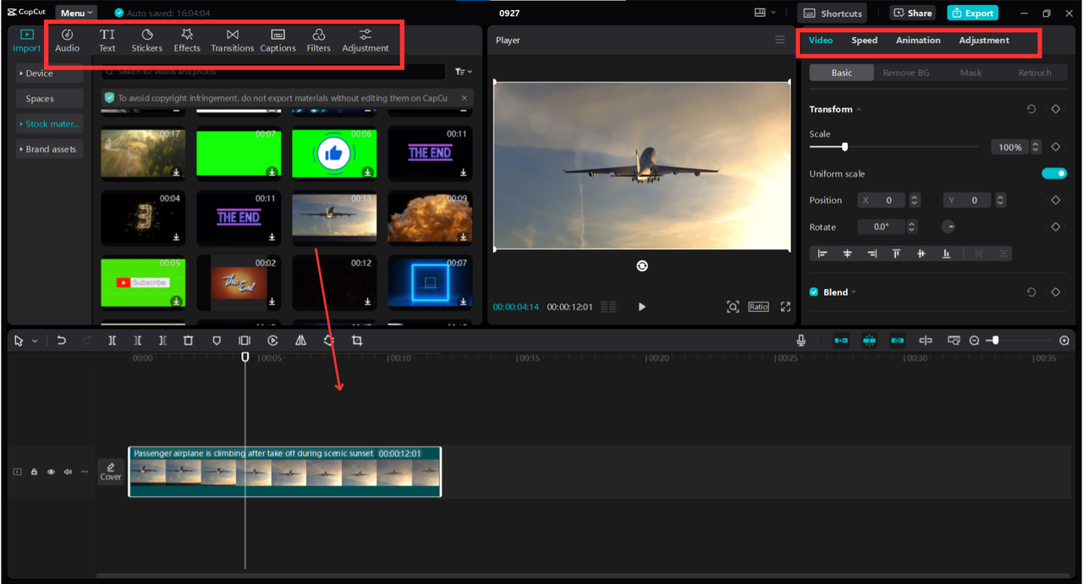The width and height of the screenshot is (1083, 584).
Task: Select the Mask sub-tab
Action: pos(970,73)
